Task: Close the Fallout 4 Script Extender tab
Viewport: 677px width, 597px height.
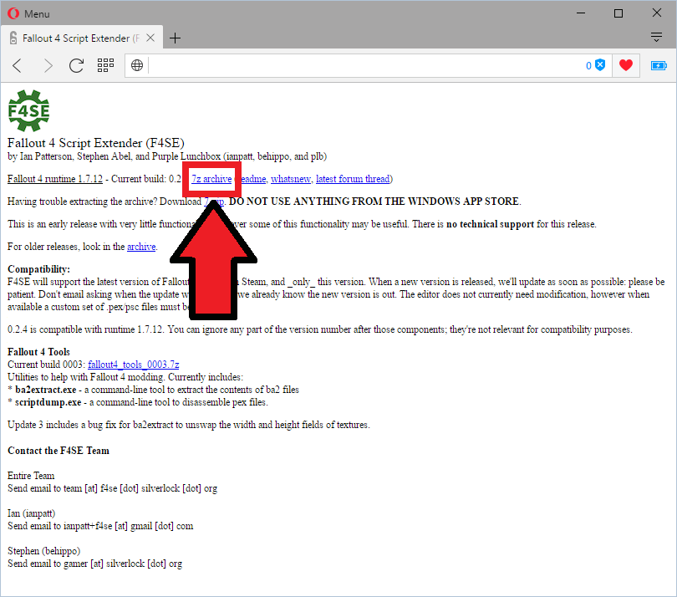Action: tap(150, 38)
